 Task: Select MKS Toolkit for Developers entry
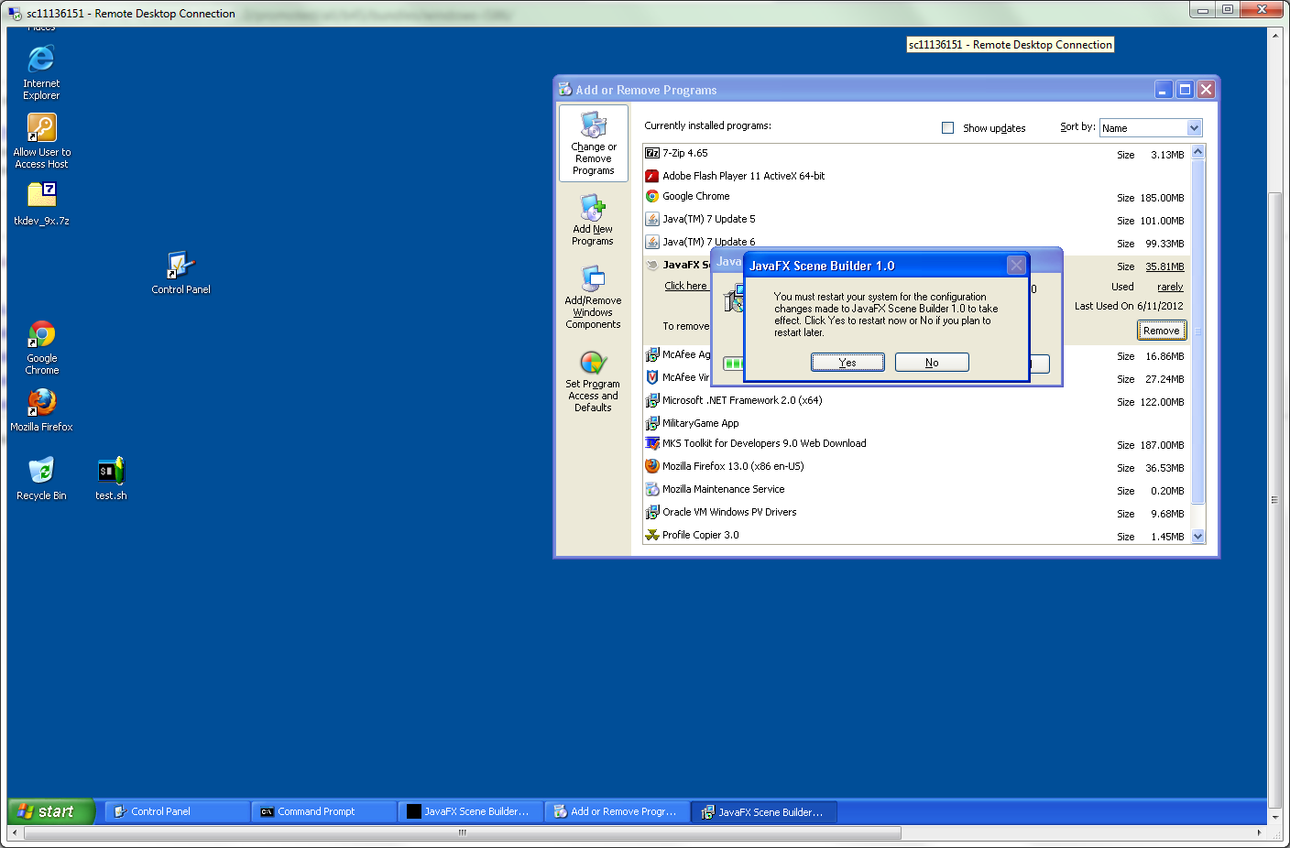764,443
